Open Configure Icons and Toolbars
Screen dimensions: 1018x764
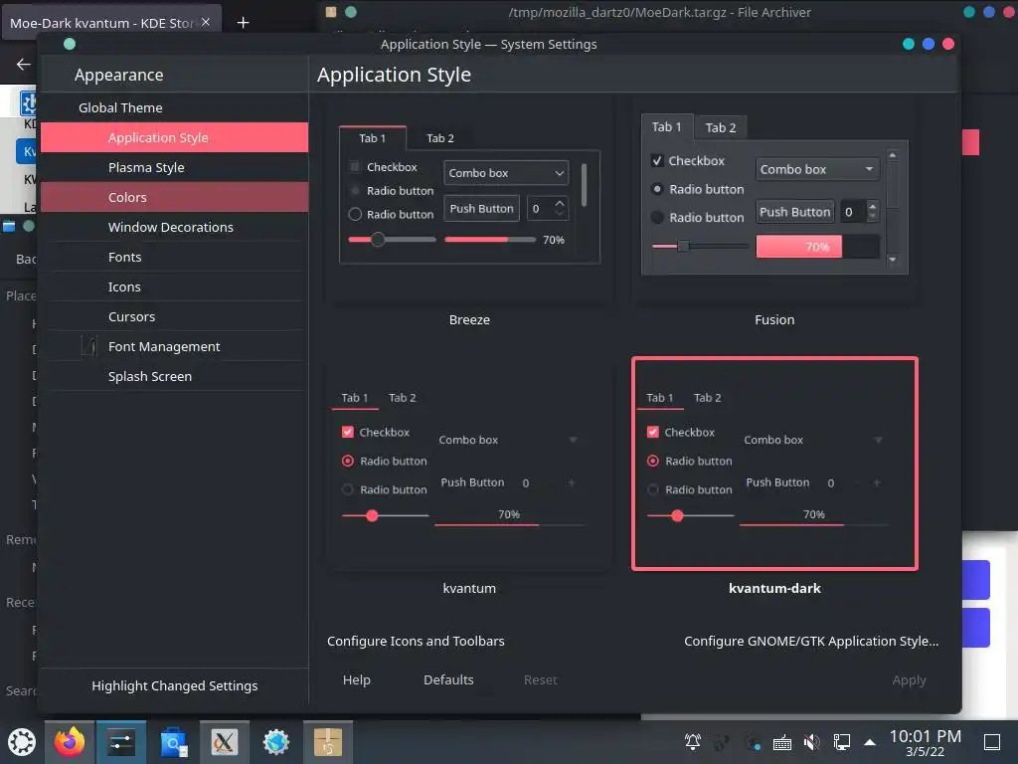(416, 642)
